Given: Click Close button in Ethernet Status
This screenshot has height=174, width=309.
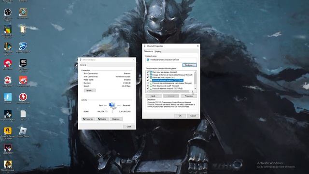Looking at the screenshot, I should pos(129,127).
